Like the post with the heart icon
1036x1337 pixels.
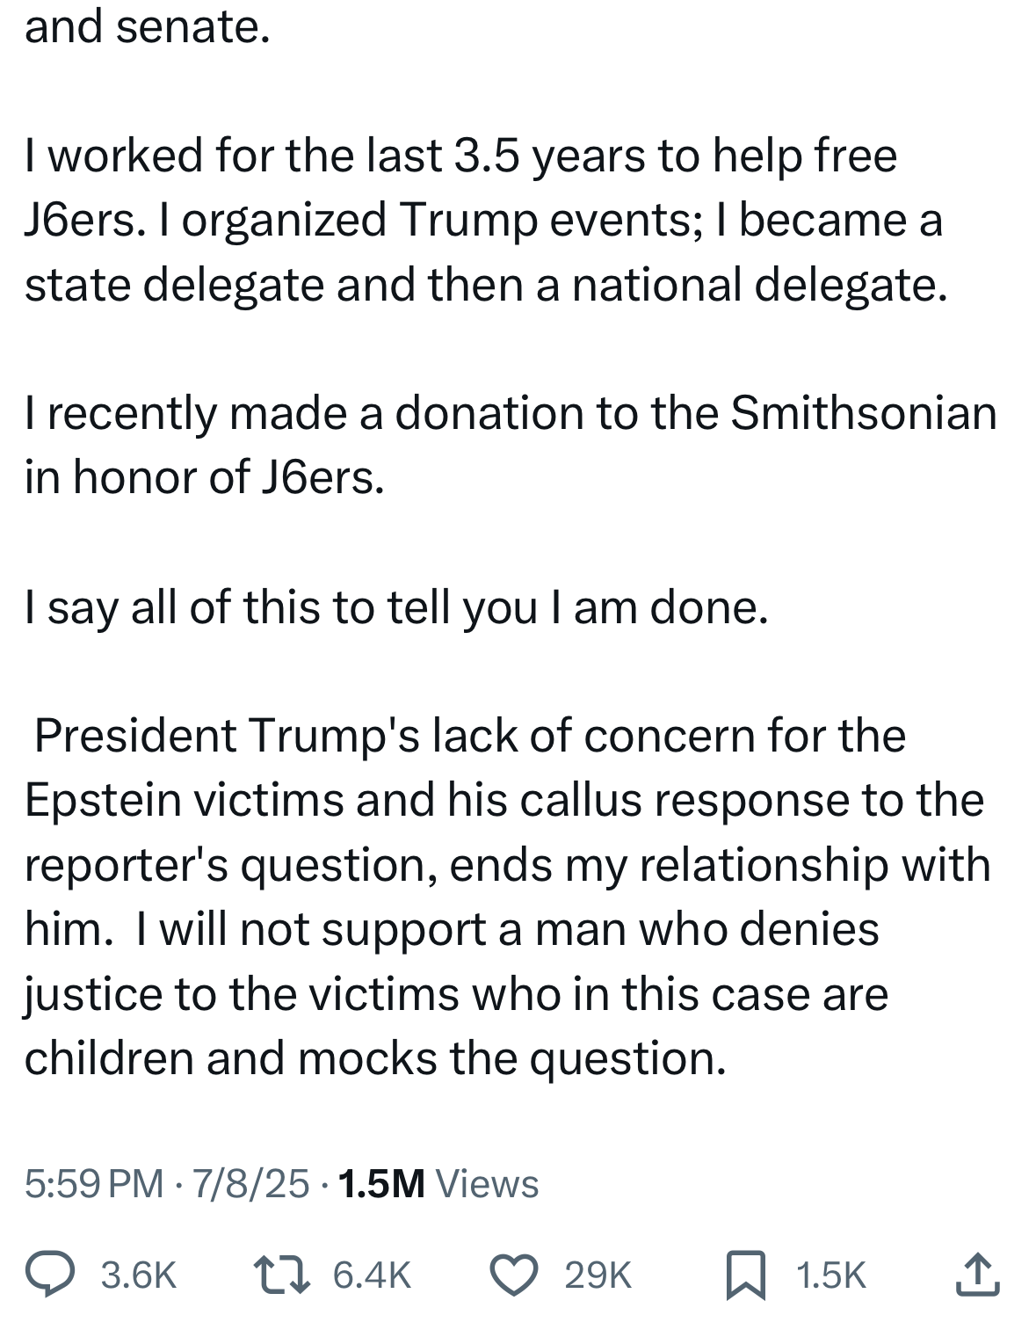click(513, 1275)
